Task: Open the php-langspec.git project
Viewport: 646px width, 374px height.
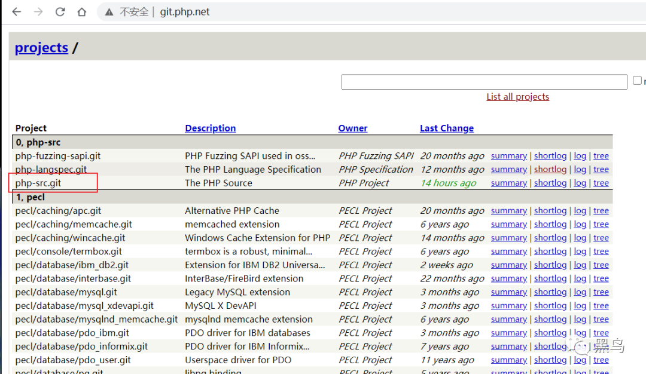Action: tap(51, 170)
